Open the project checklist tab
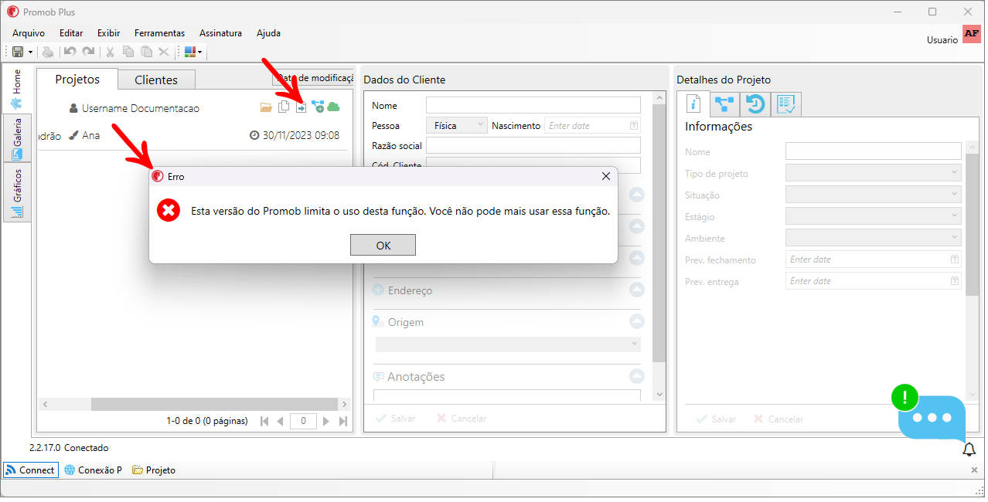 coord(786,104)
